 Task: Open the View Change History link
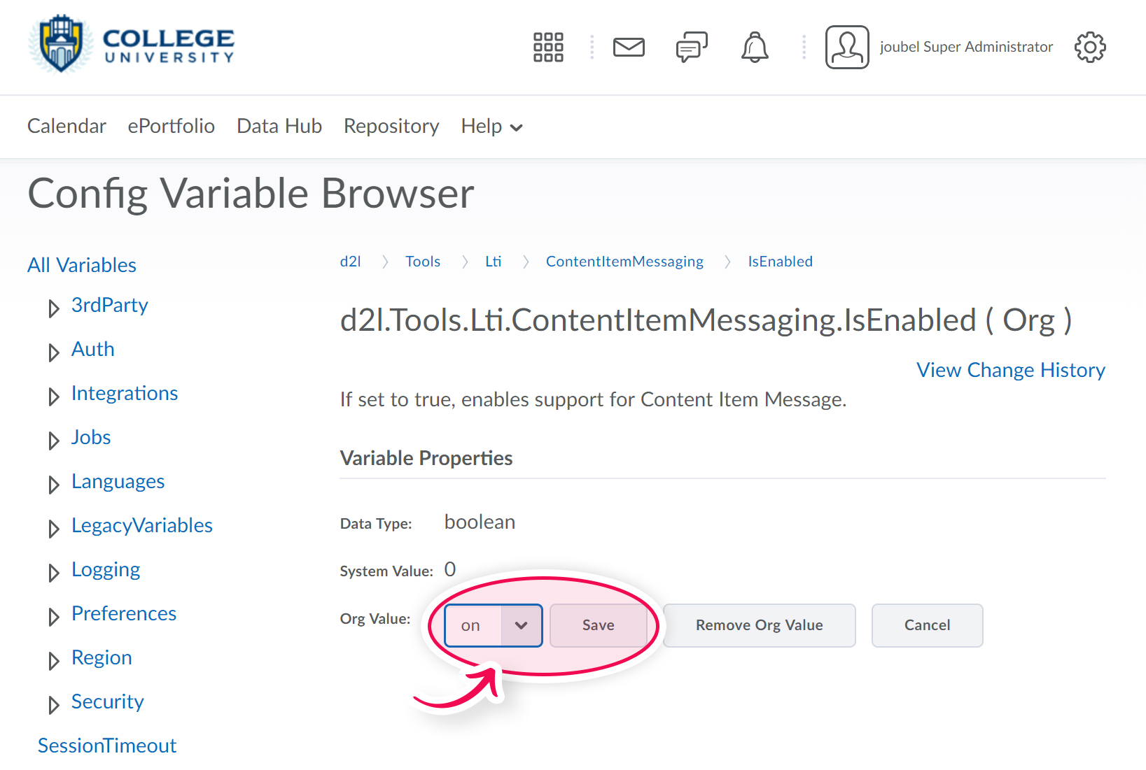(1010, 370)
